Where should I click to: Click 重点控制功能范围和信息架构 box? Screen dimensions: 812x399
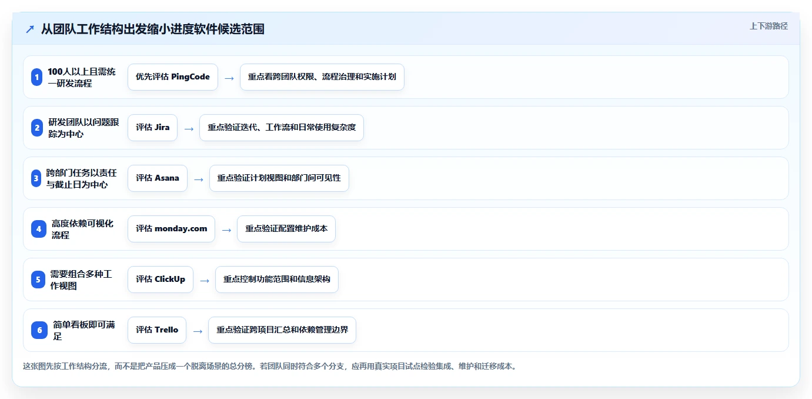[x=277, y=280]
